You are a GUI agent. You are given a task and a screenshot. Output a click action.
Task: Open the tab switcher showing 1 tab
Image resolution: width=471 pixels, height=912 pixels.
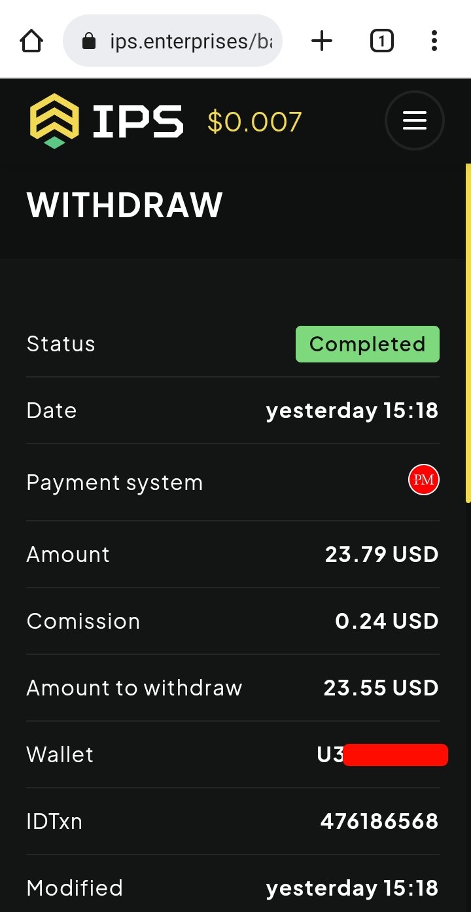click(x=381, y=42)
